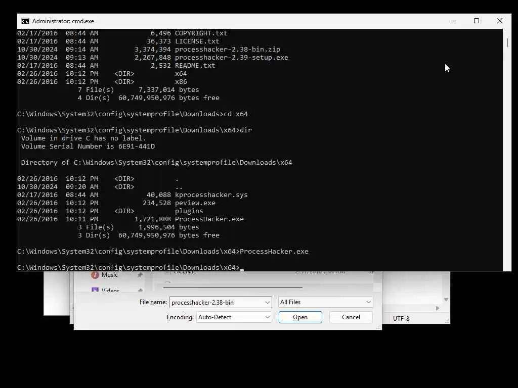Click x86 directory entry in cmd output
Image resolution: width=518 pixels, height=388 pixels.
point(181,82)
